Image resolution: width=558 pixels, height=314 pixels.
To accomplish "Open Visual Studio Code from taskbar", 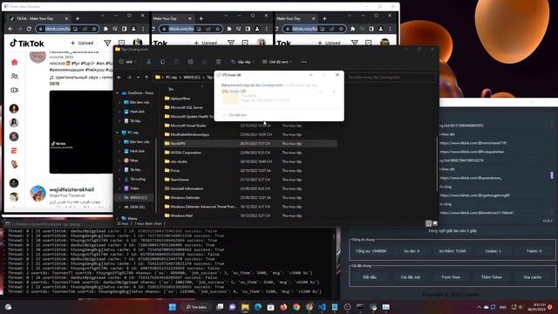I will (x=322, y=307).
